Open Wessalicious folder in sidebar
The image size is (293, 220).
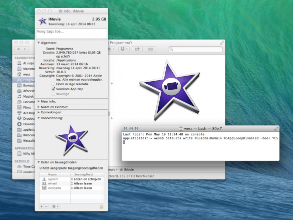pos(26,140)
